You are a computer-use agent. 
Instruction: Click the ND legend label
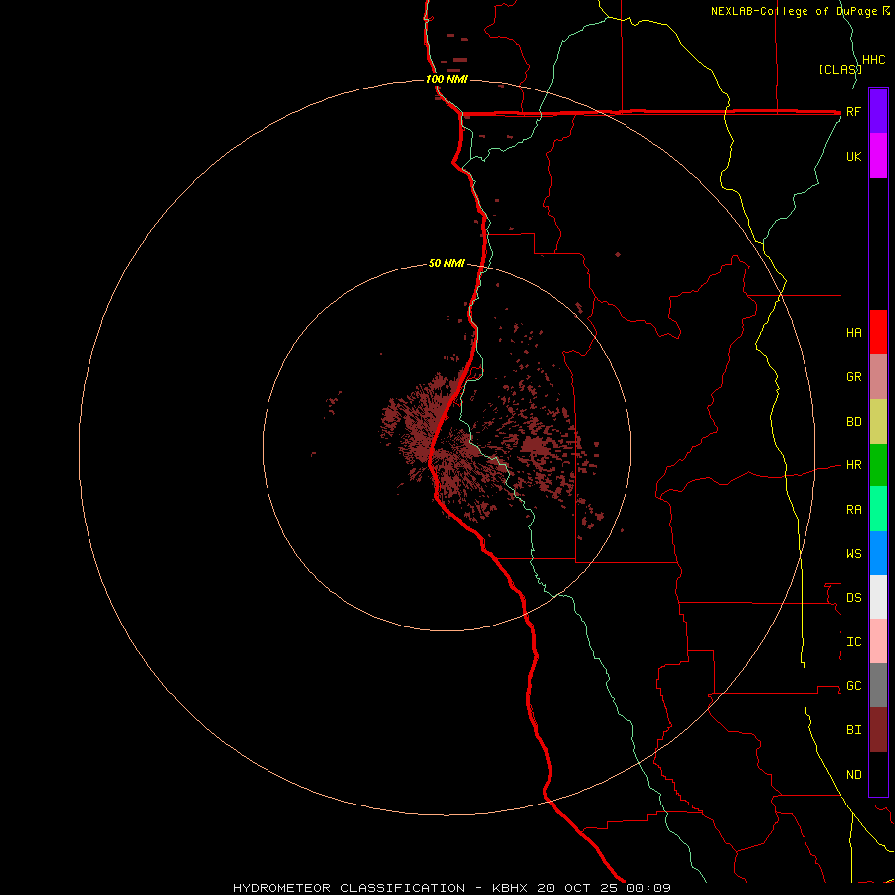coord(853,775)
